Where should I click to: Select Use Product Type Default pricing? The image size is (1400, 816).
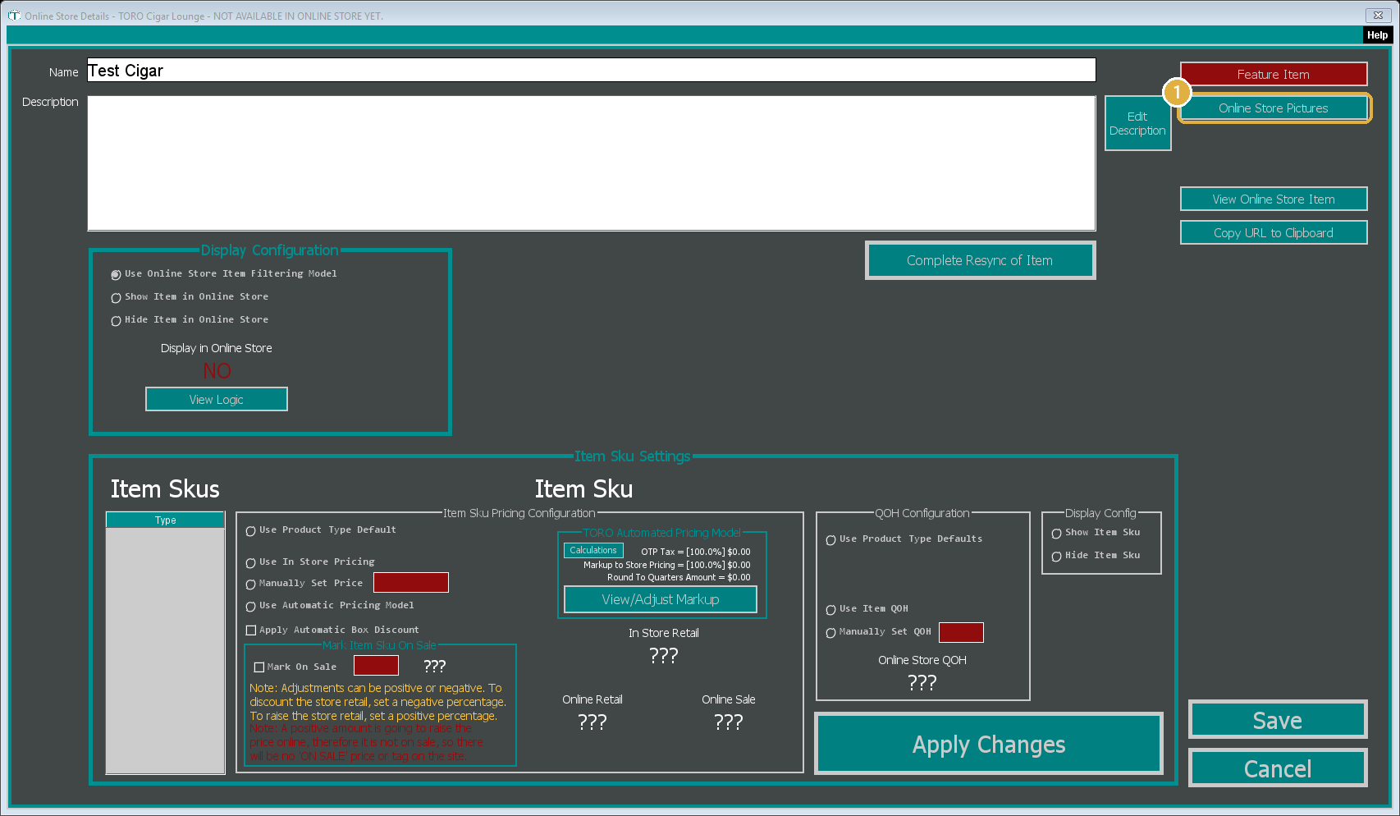pos(321,530)
